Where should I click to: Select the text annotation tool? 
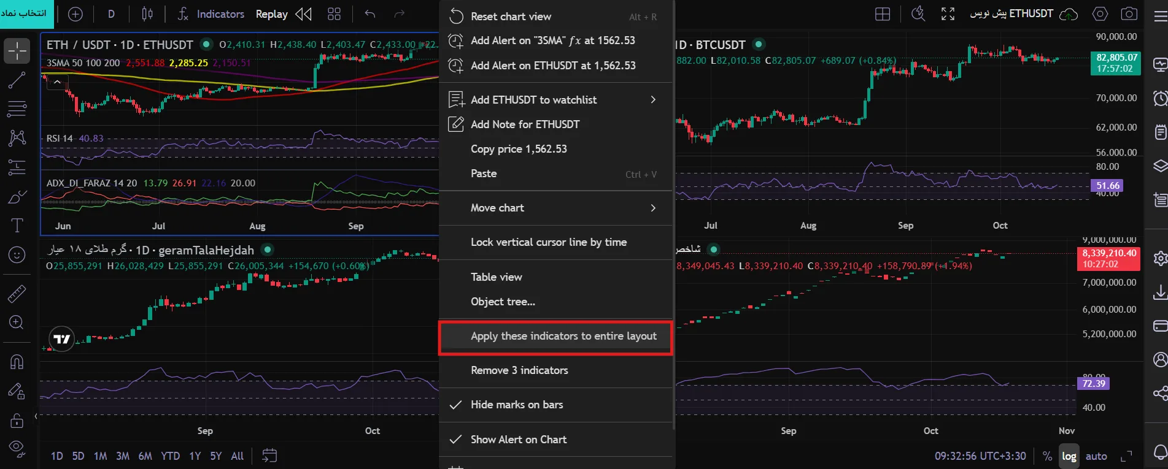point(17,226)
